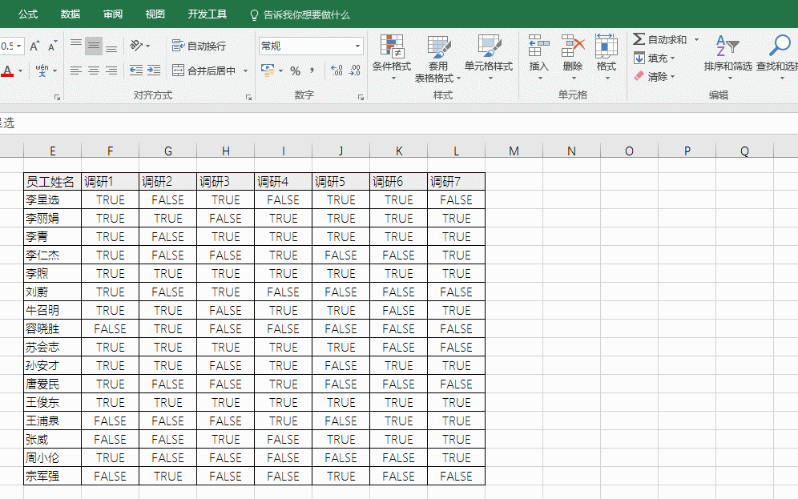Click AutoSum (自动求和) button
The height and width of the screenshot is (499, 798).
pyautogui.click(x=659, y=39)
